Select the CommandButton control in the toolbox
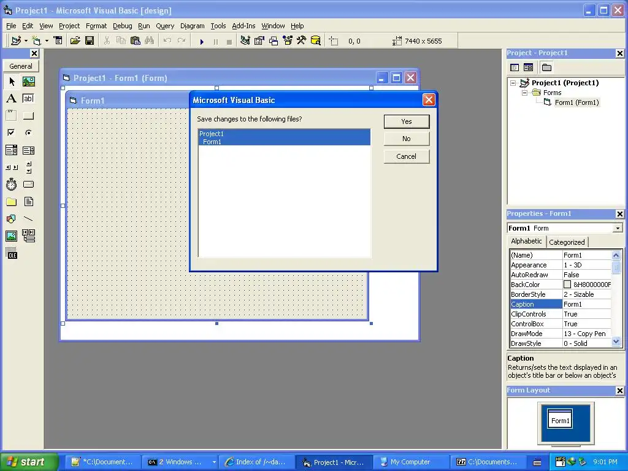Viewport: 628px width, 471px height. click(28, 116)
